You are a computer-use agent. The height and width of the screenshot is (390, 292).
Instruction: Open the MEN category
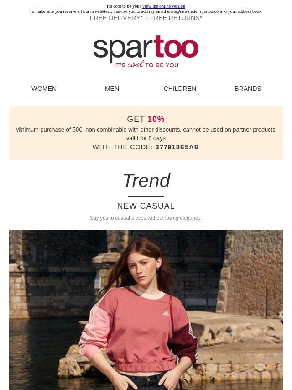(112, 89)
